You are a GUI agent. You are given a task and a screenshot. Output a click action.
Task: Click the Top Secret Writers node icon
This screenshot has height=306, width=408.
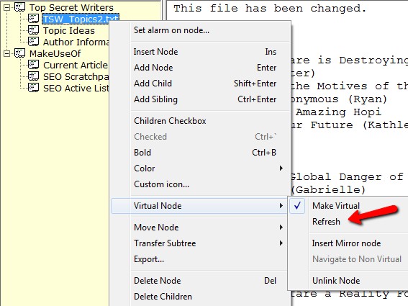[x=19, y=7]
